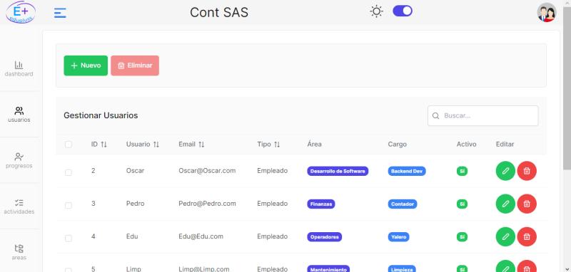The height and width of the screenshot is (272, 571).
Task: Click Pedro@Pedro.com email cell
Action: [x=207, y=204]
